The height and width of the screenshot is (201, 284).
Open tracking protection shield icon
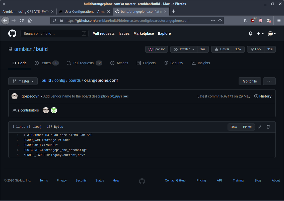pyautogui.click(x=54, y=20)
